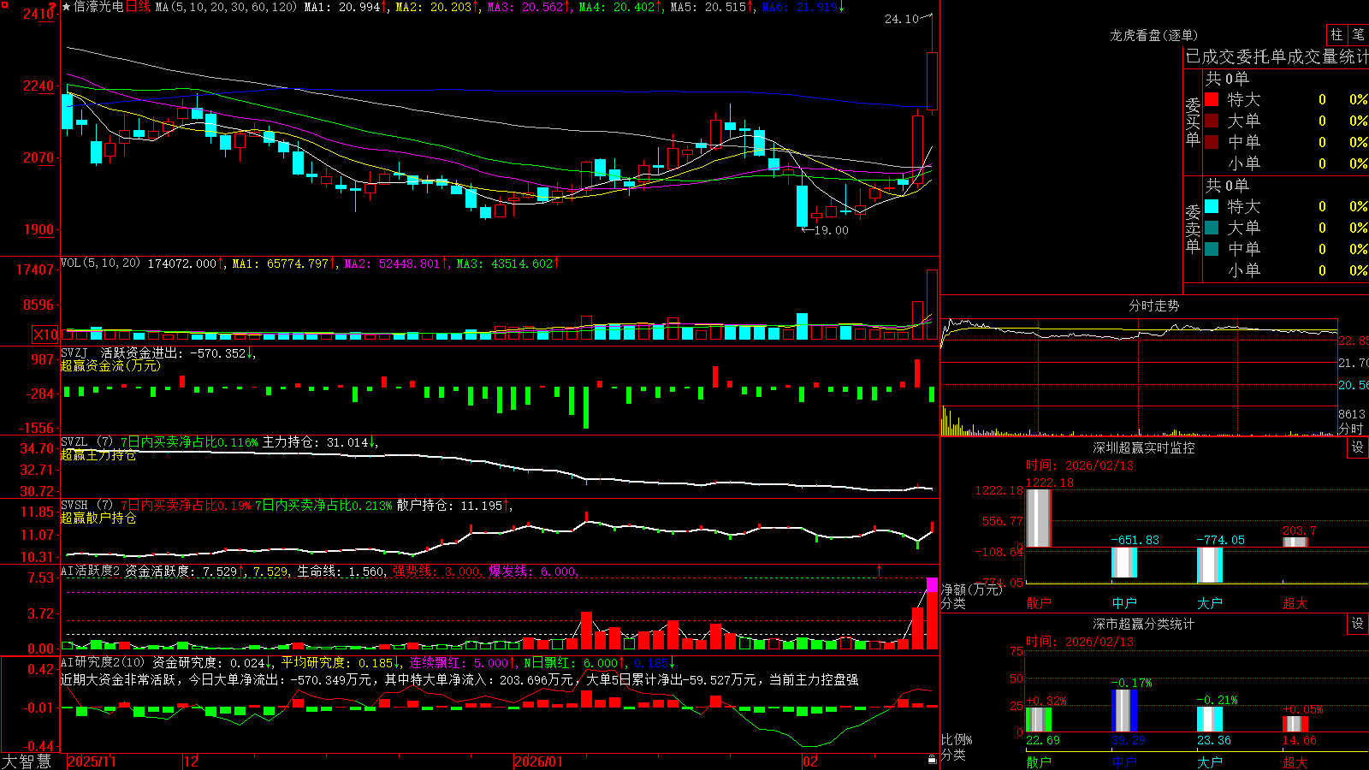Click the red 特大 swatch in 委买单
1369x770 pixels.
1212,99
